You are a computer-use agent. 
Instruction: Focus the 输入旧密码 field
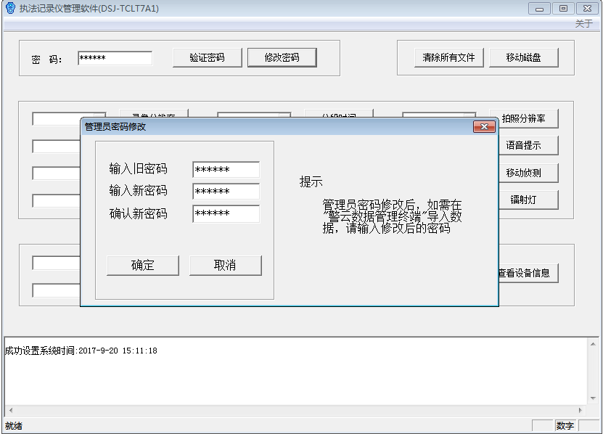pyautogui.click(x=226, y=170)
